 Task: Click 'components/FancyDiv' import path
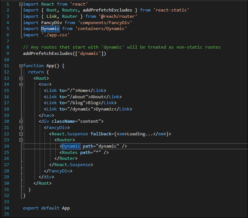tap(105, 23)
